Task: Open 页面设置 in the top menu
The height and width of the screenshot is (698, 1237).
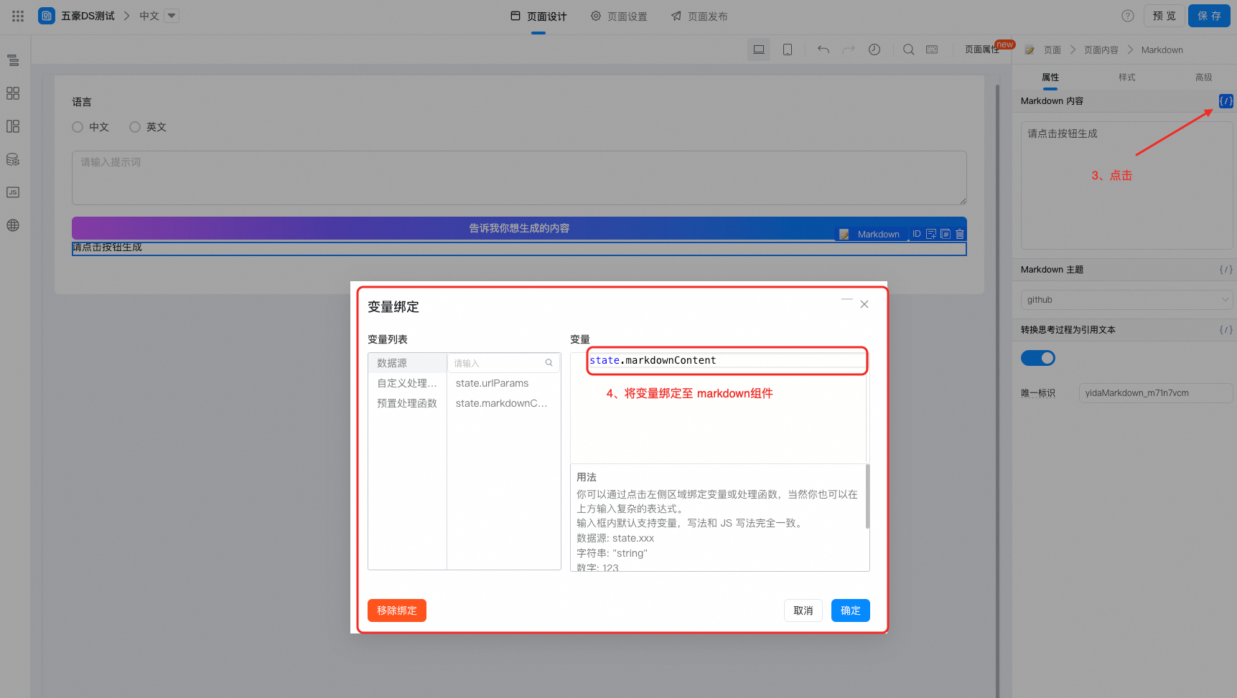Action: click(x=619, y=15)
